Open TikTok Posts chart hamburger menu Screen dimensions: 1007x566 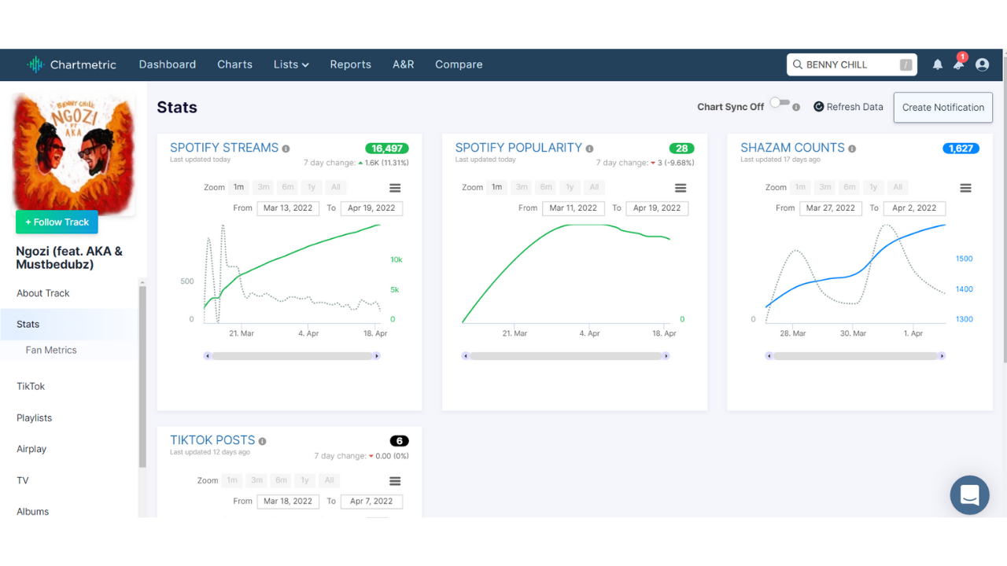click(395, 481)
